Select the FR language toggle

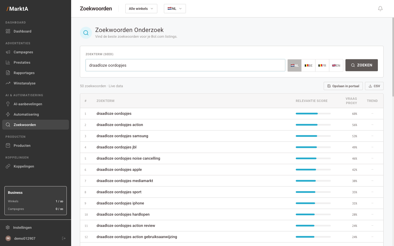point(322,65)
